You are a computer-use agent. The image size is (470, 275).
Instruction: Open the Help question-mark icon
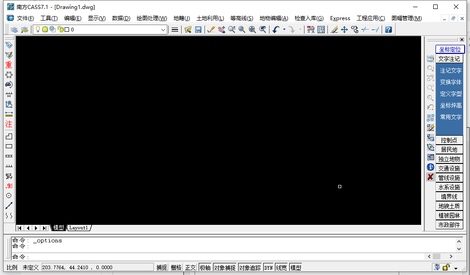(x=389, y=29)
